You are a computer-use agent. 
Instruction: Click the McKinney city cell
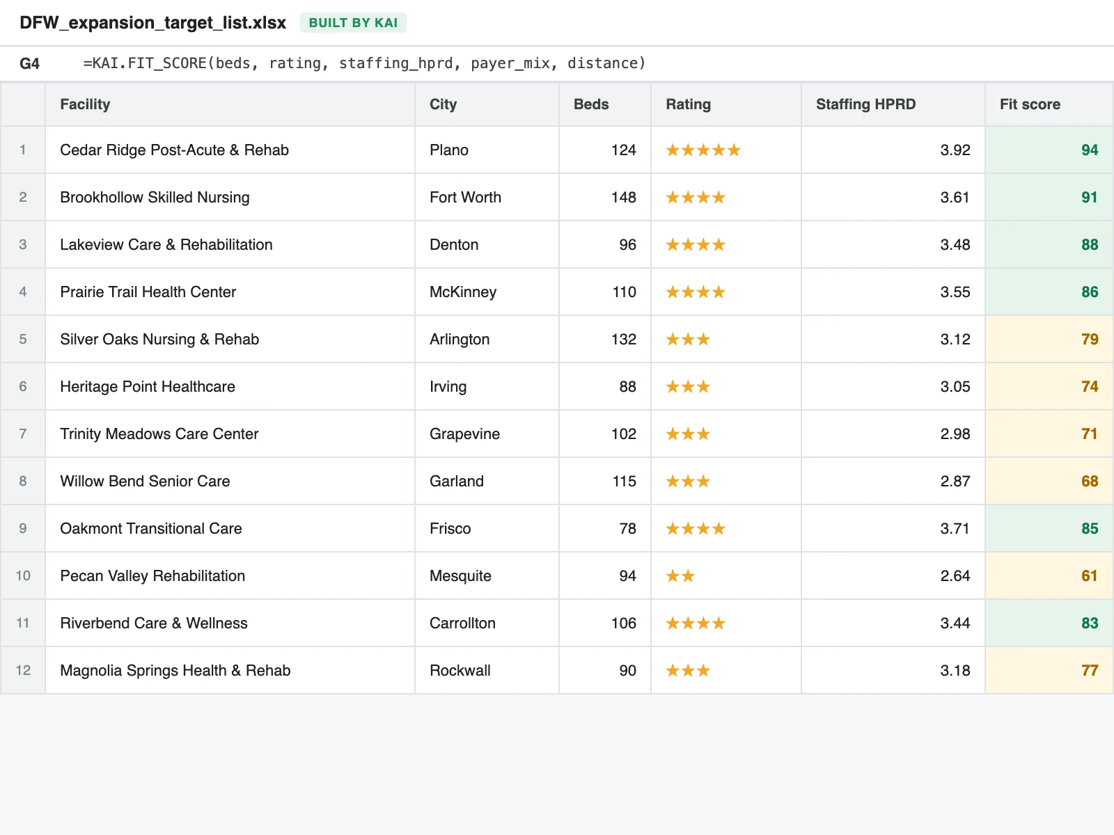(487, 292)
